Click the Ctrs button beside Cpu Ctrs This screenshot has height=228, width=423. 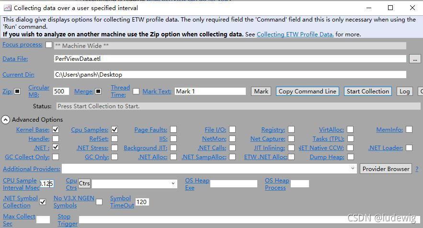84,183
